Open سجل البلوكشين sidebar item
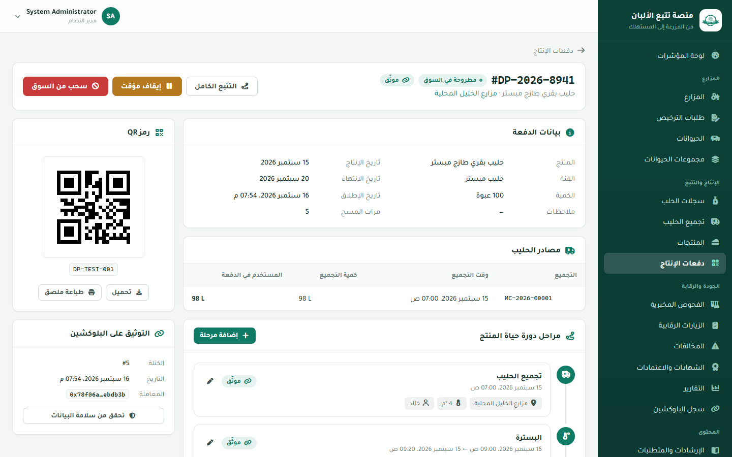Screen dimensions: 732x457 [x=664, y=409]
